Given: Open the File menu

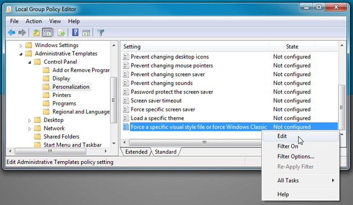Looking at the screenshot, I should (14, 21).
